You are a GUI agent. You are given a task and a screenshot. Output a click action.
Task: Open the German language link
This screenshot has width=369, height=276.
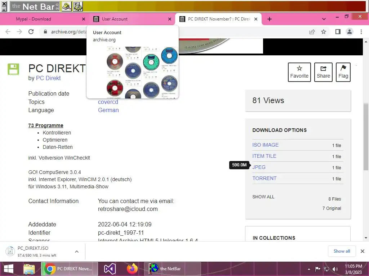pos(108,110)
